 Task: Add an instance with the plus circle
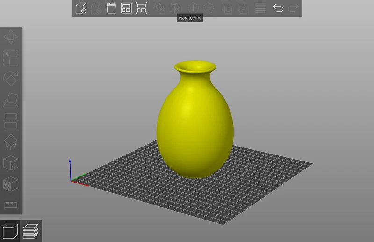click(193, 8)
